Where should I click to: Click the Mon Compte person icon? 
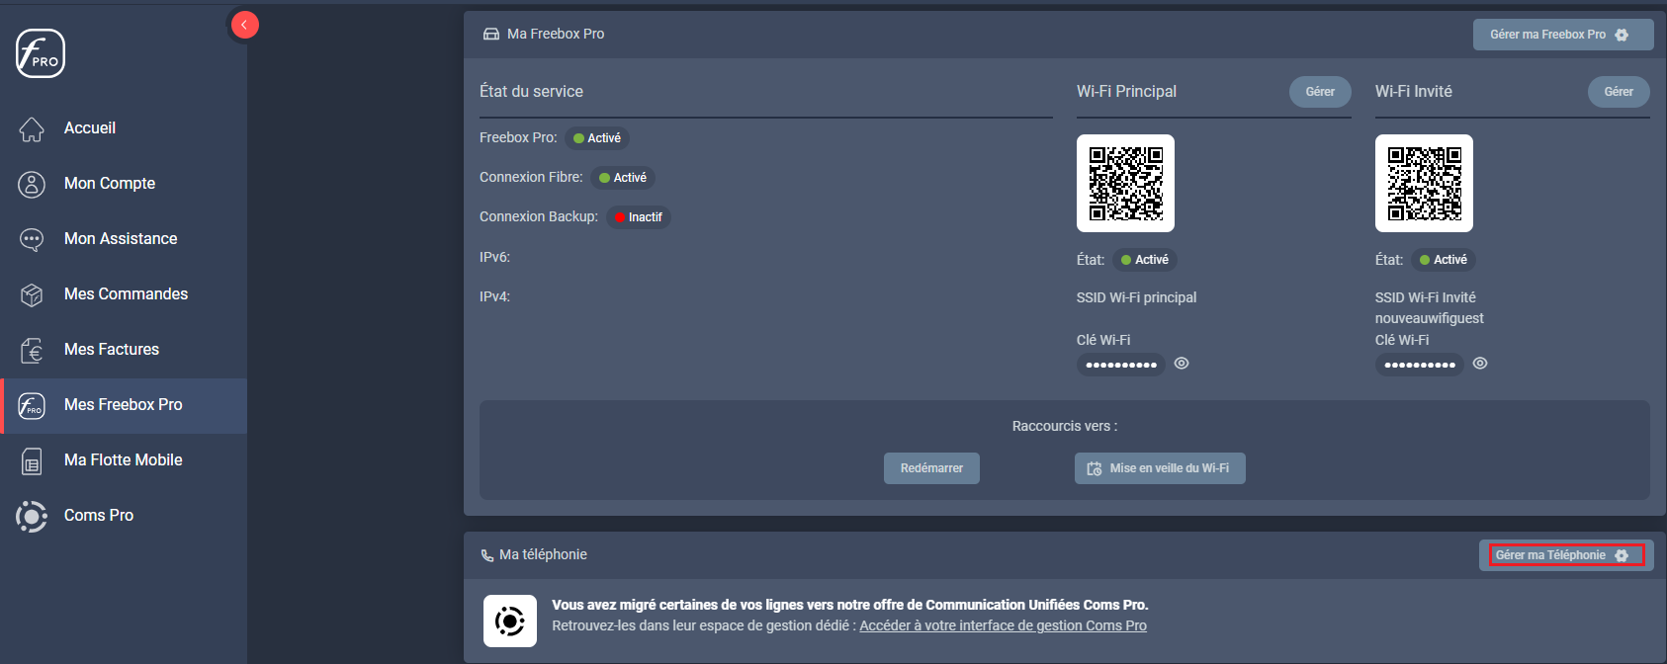(32, 184)
